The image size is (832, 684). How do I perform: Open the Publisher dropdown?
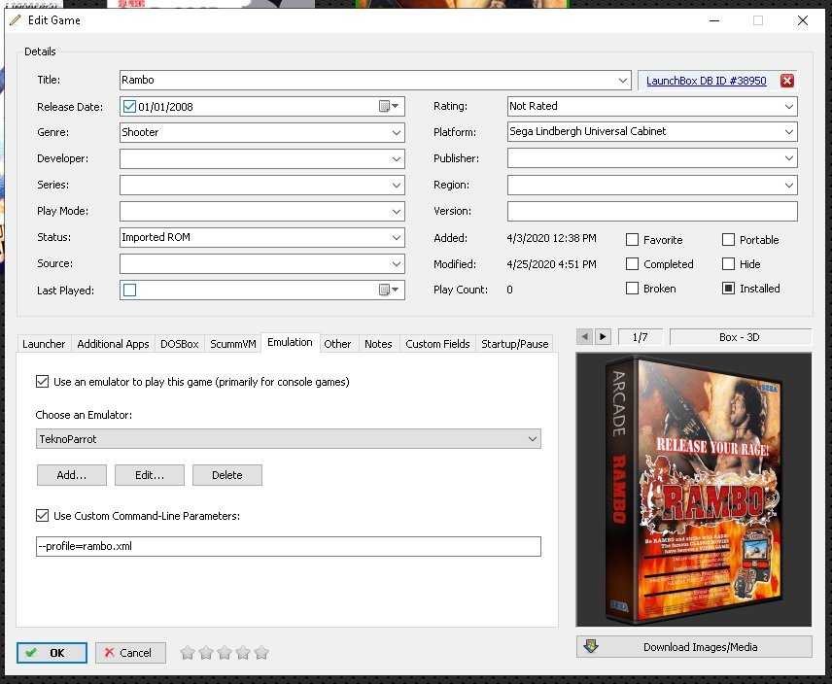[x=789, y=158]
